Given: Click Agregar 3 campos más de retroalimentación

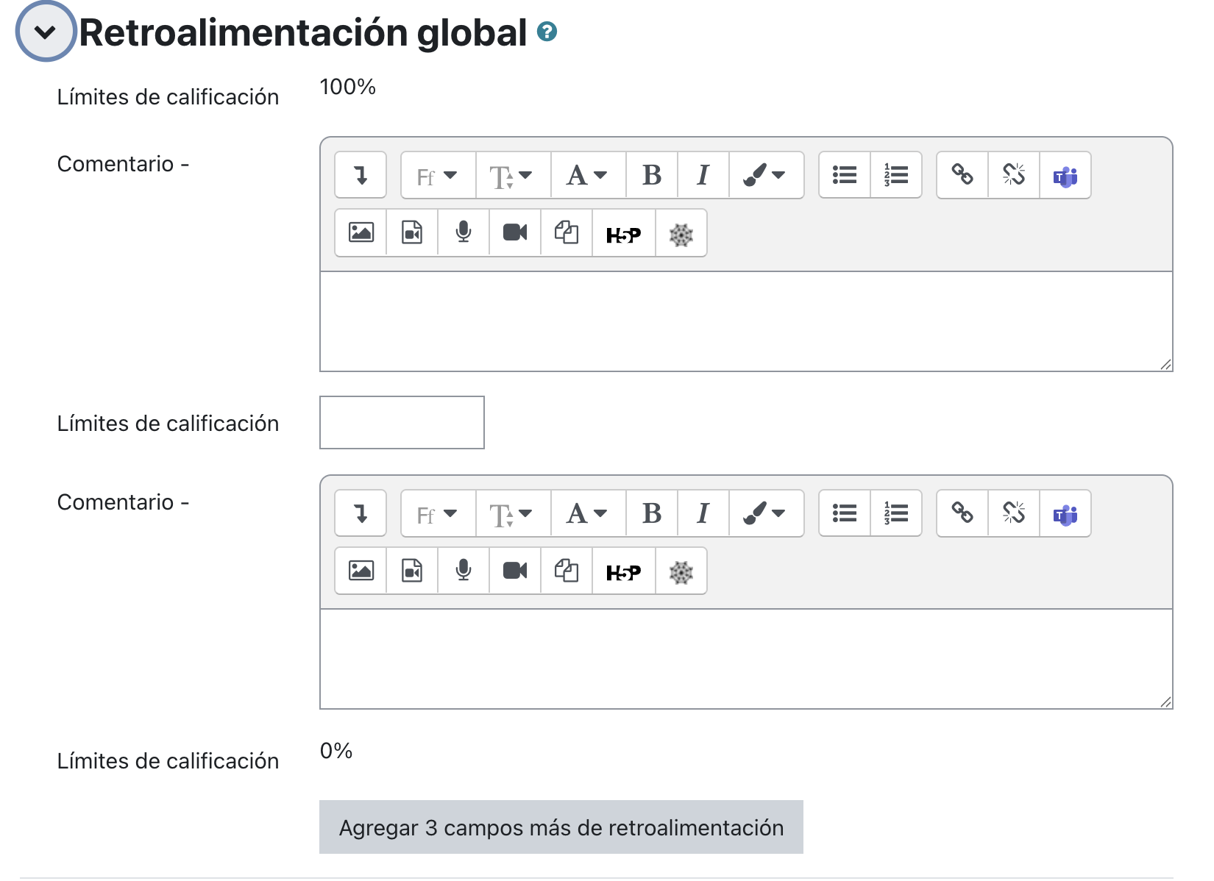Looking at the screenshot, I should click(x=561, y=827).
